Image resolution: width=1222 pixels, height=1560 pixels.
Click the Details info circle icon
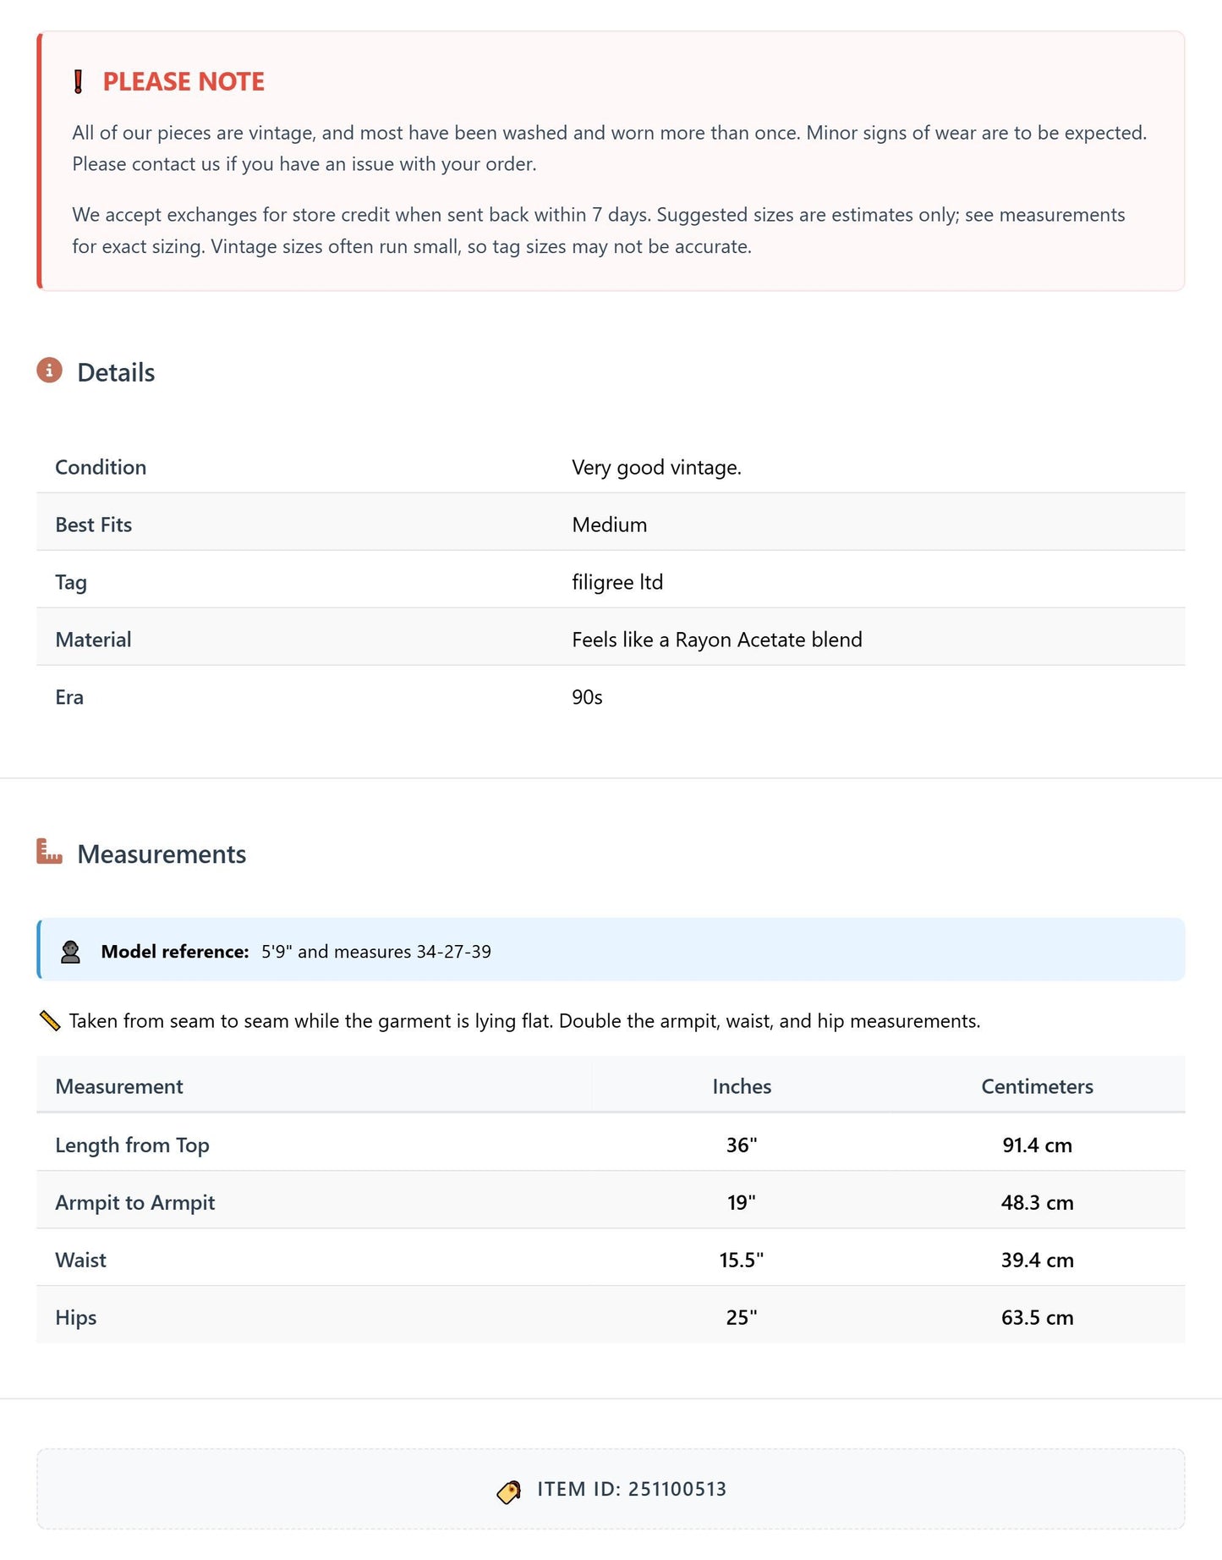coord(49,371)
